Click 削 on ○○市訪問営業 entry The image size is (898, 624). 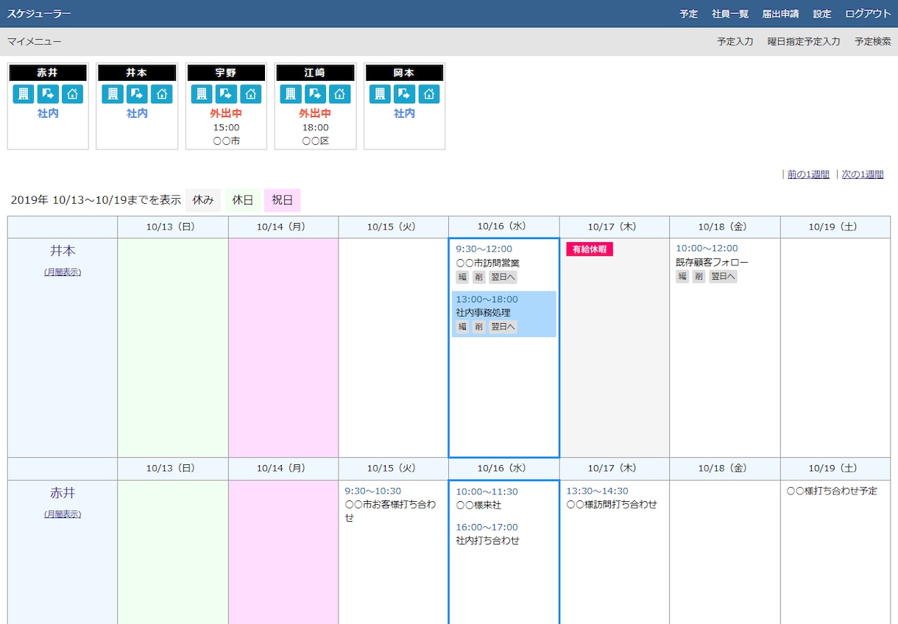(478, 277)
